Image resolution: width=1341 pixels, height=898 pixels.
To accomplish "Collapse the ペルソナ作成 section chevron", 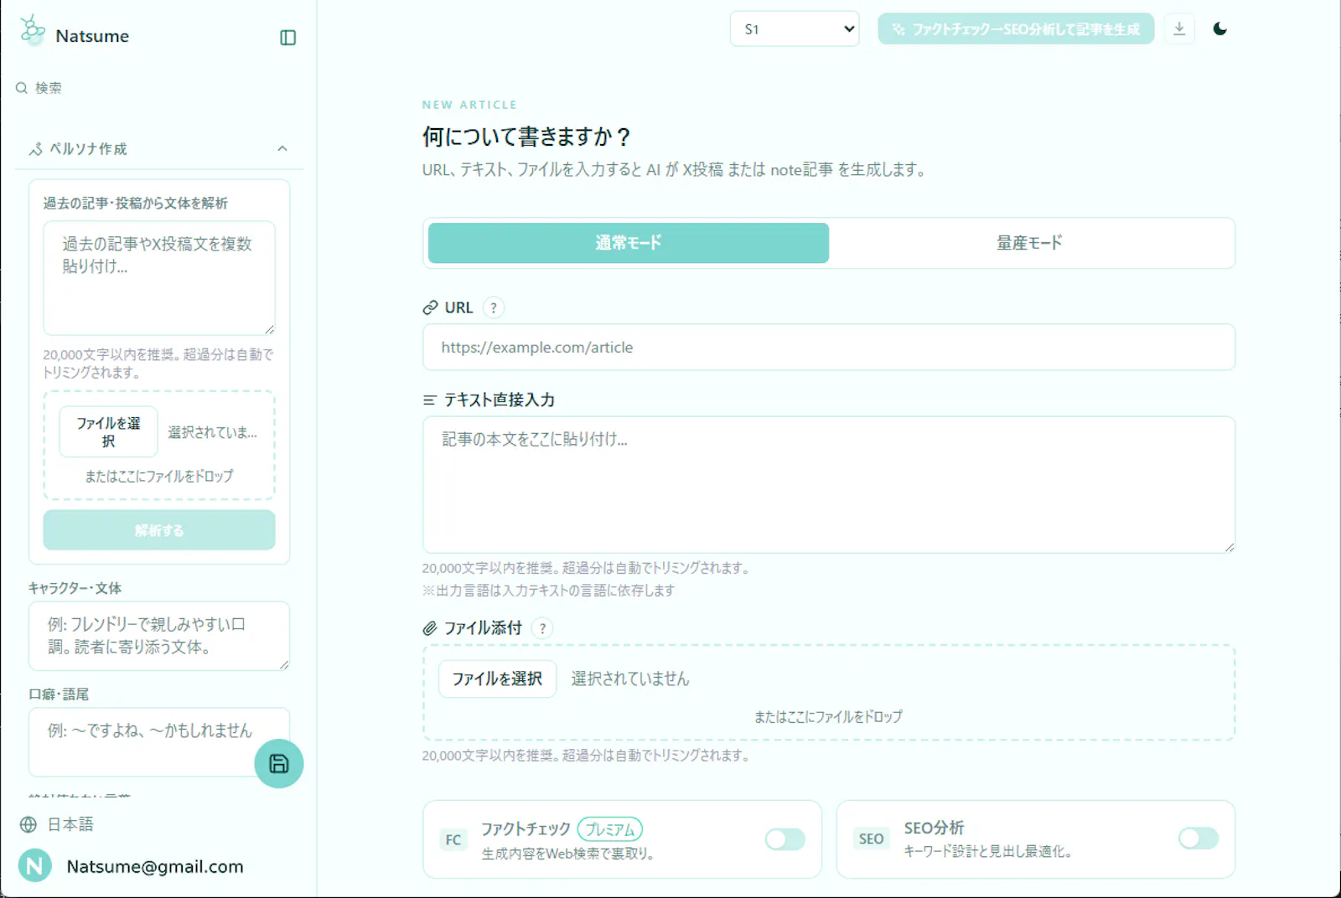I will click(x=282, y=149).
